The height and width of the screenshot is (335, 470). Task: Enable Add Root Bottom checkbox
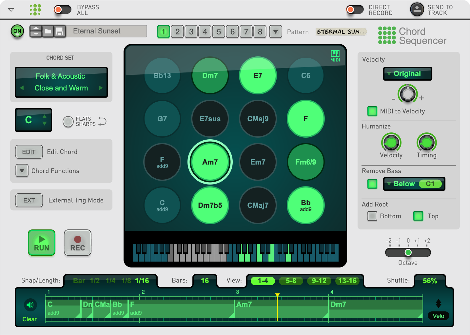pos(372,216)
